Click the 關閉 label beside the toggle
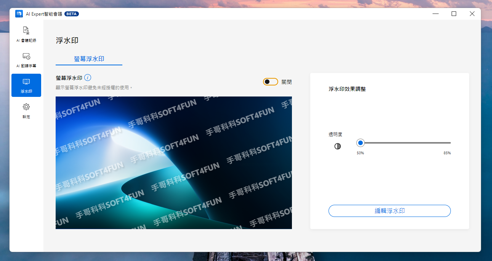This screenshot has height=261, width=492. click(x=287, y=82)
